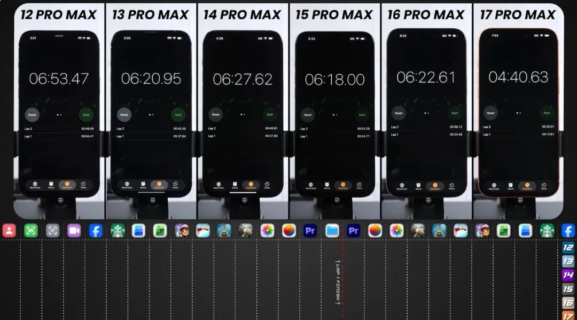Select the orange Stopwatch icon on the 13 Pro Max

[x=158, y=184]
